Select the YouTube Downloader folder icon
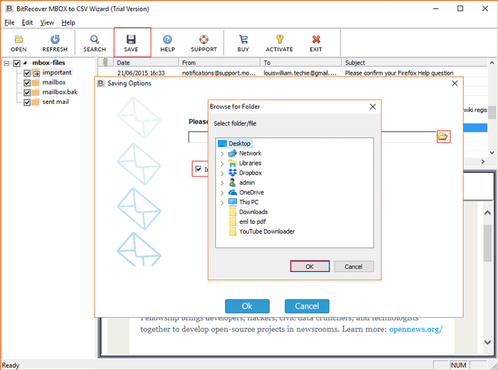The height and width of the screenshot is (370, 498). 233,232
